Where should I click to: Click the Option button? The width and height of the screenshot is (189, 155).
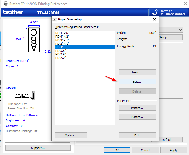(69, 135)
